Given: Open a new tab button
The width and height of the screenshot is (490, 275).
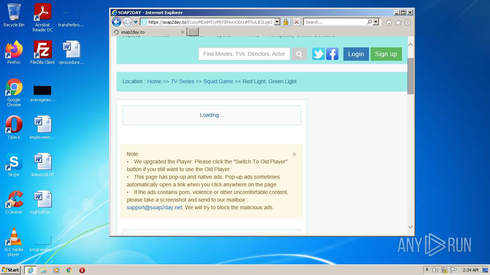Looking at the screenshot, I should point(193,32).
